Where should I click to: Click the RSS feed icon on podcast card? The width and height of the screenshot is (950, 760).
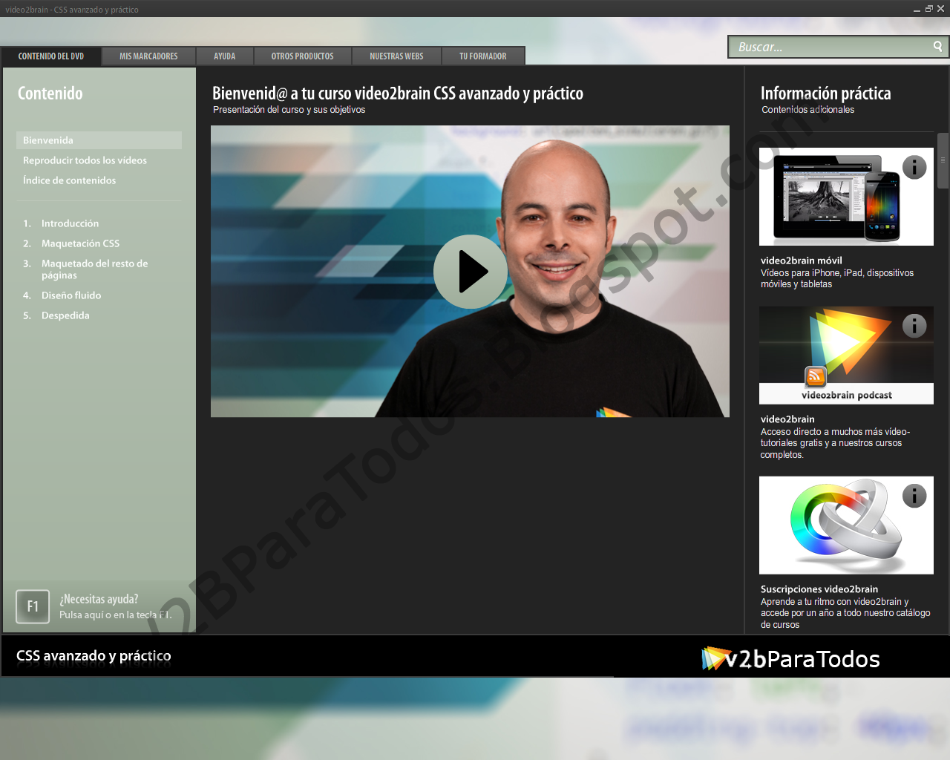816,377
